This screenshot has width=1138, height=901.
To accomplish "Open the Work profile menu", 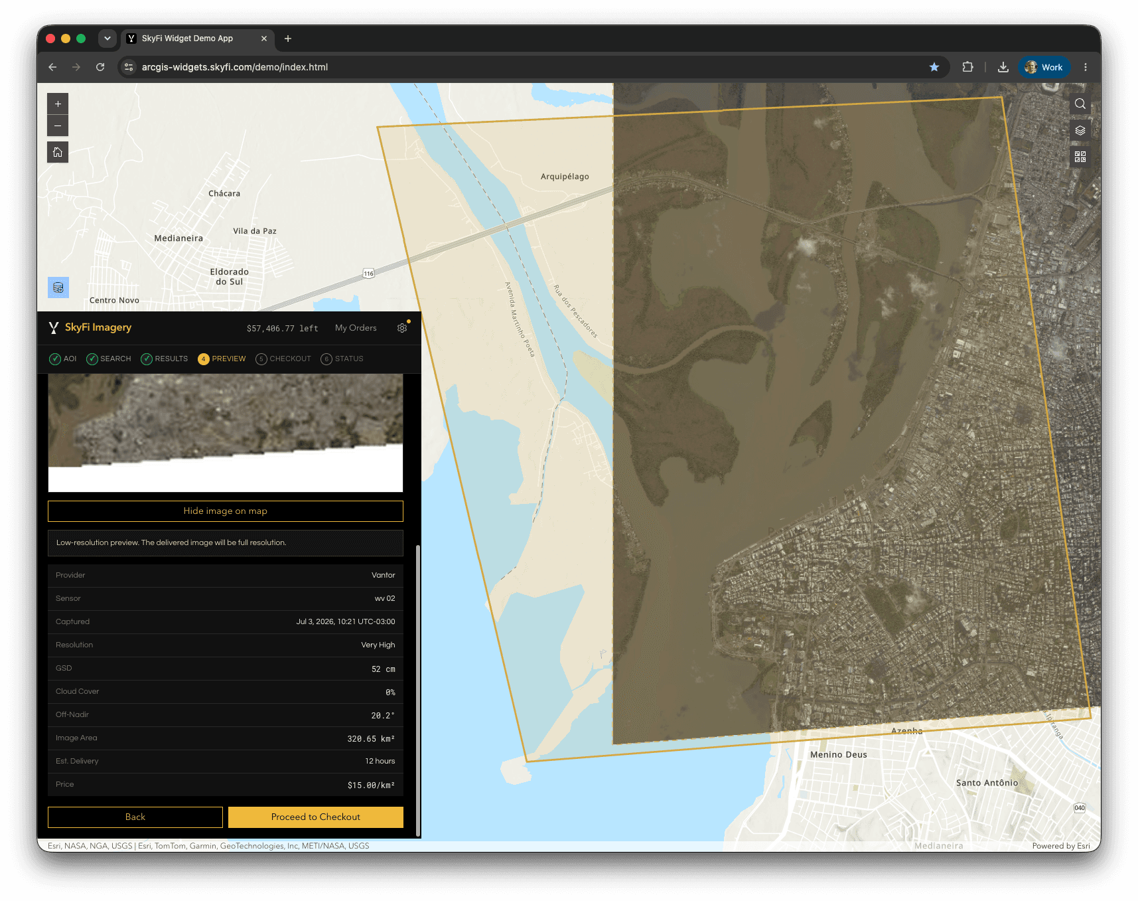I will (1044, 67).
